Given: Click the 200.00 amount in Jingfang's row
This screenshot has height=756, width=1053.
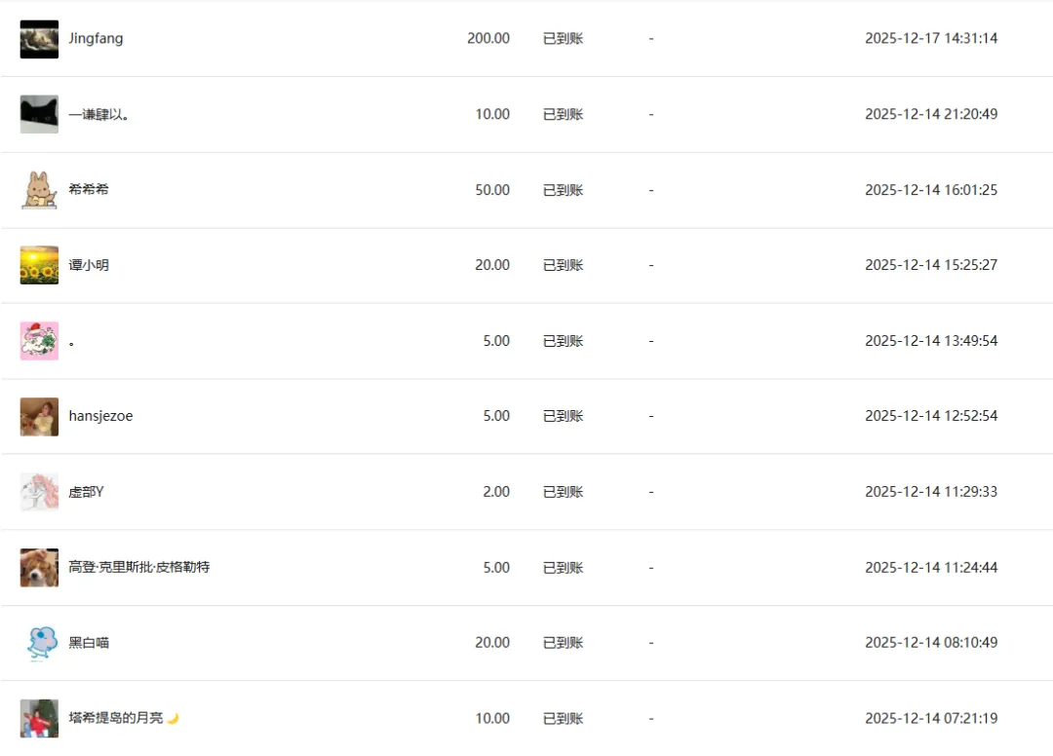Looking at the screenshot, I should (x=488, y=38).
